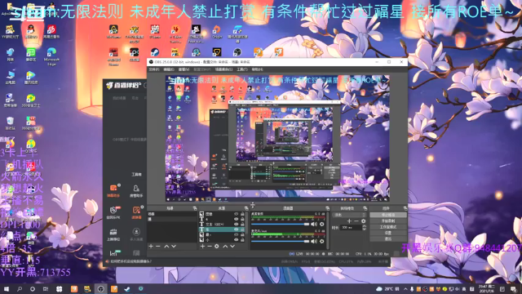
Task: Open the Microsoft Edge desktop icon
Action: pos(51,56)
